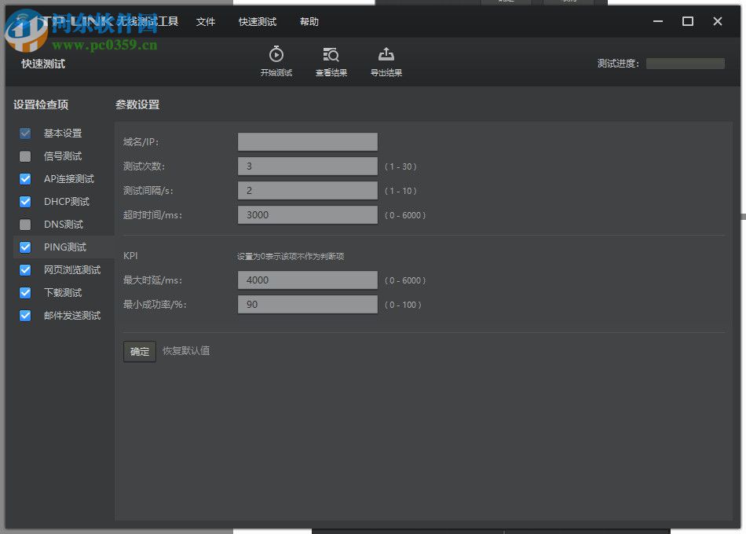Click the 测试进度 progress bar
This screenshot has width=746, height=534.
click(x=685, y=63)
